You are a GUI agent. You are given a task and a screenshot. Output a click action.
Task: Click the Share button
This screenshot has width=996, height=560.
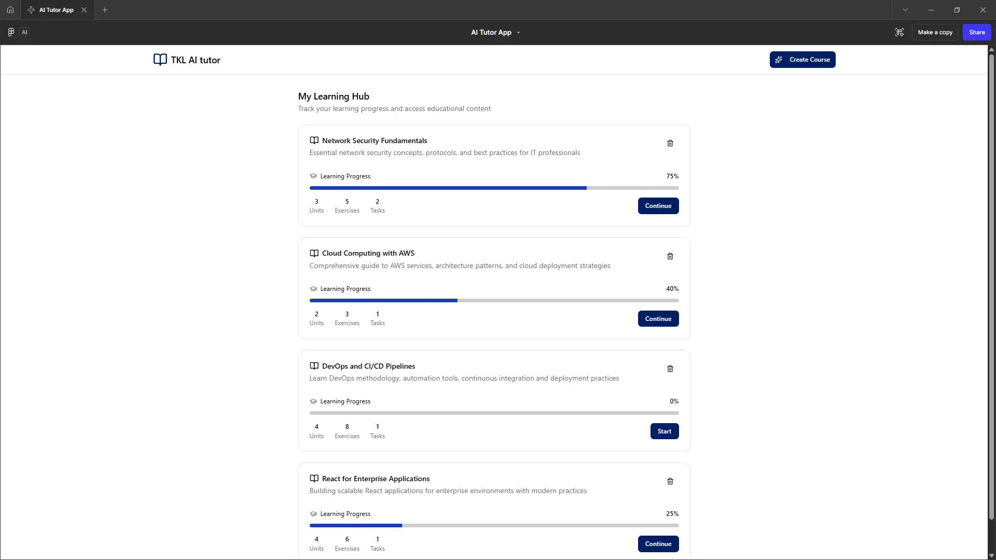pos(976,32)
